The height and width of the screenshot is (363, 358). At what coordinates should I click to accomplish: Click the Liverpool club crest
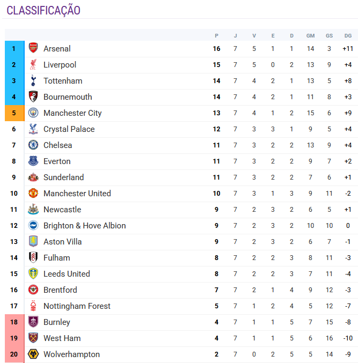coord(33,64)
